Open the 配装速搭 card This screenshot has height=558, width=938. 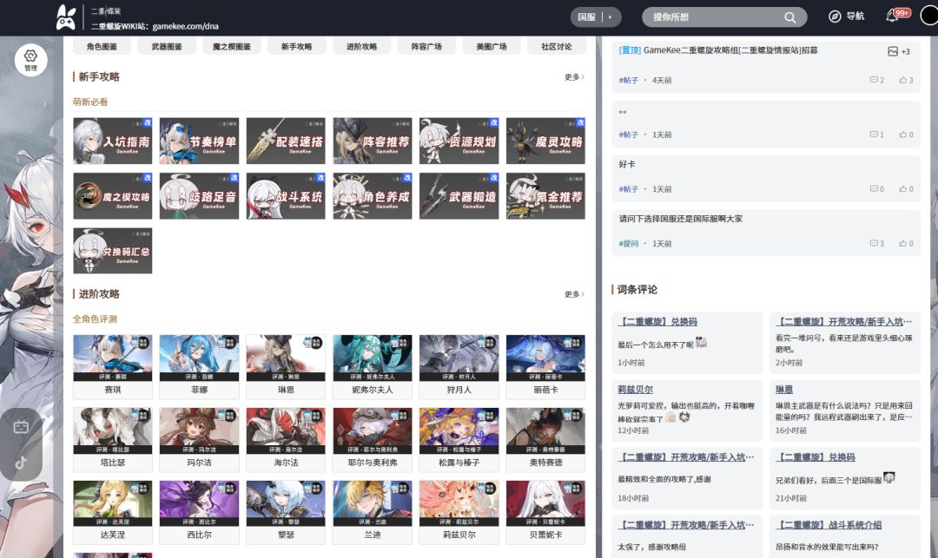(x=286, y=141)
